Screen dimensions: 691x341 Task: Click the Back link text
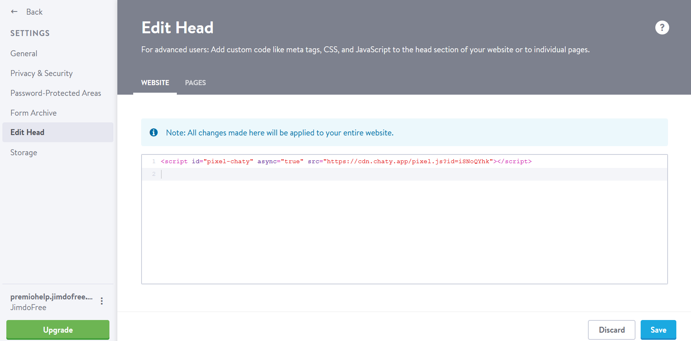pyautogui.click(x=34, y=12)
